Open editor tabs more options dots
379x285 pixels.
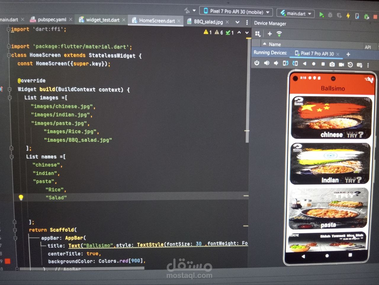tap(247, 22)
